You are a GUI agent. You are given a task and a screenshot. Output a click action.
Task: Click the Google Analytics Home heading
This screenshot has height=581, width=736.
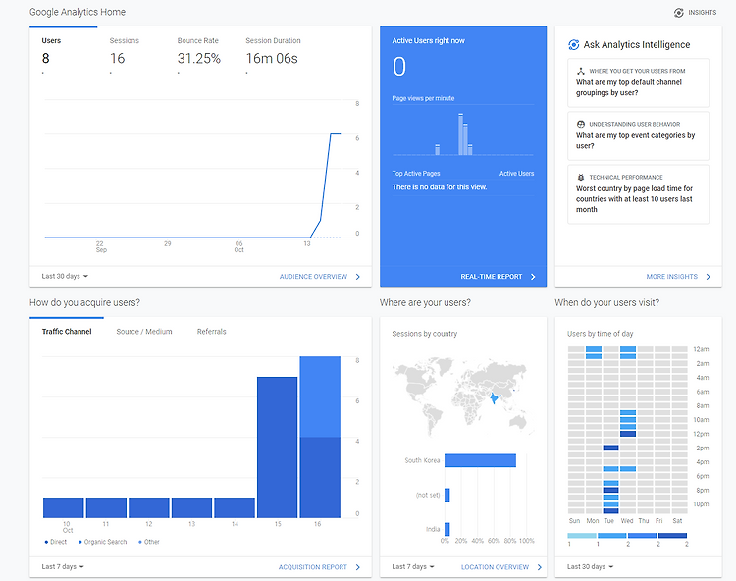(78, 12)
